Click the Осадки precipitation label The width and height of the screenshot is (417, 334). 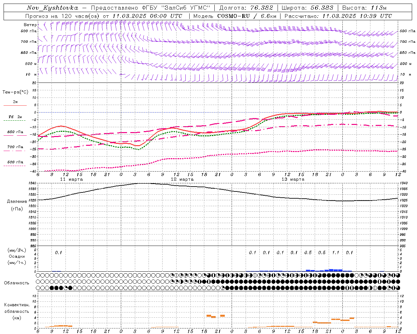[17, 256]
